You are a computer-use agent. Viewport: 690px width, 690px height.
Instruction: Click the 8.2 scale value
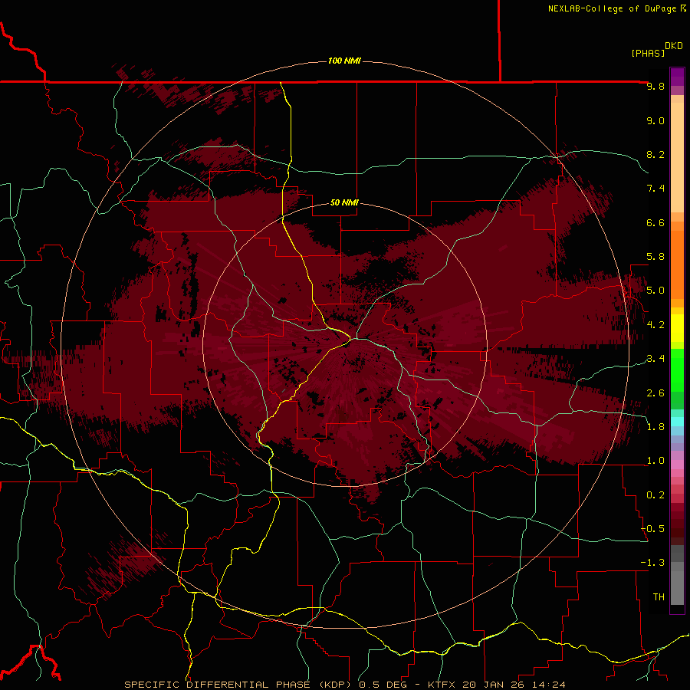655,154
